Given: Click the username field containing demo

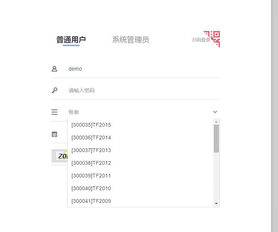Looking at the screenshot, I should click(x=144, y=69).
